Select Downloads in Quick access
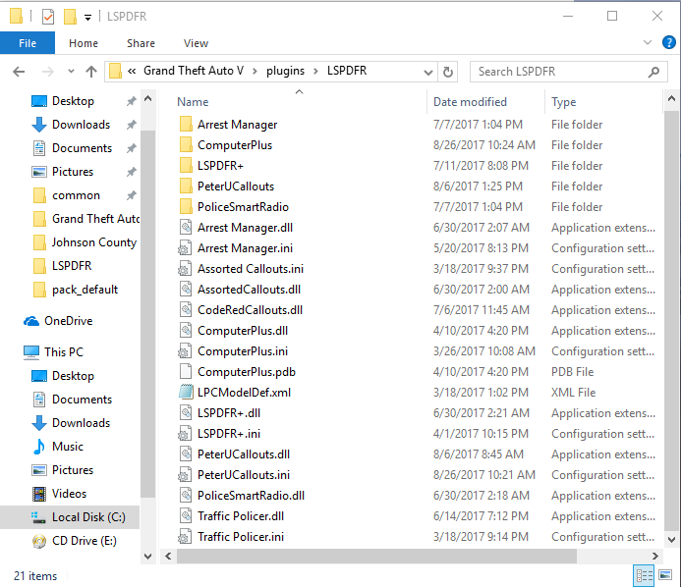Image resolution: width=681 pixels, height=587 pixels. [81, 125]
